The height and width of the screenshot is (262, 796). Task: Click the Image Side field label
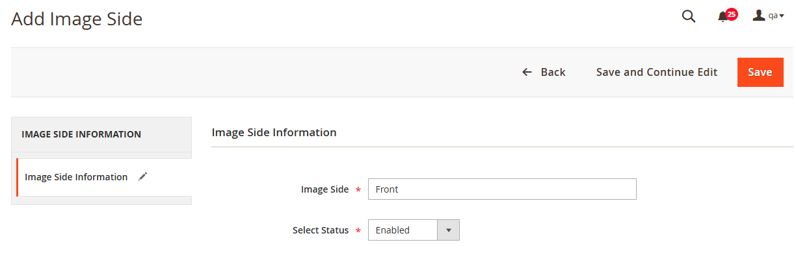point(325,189)
